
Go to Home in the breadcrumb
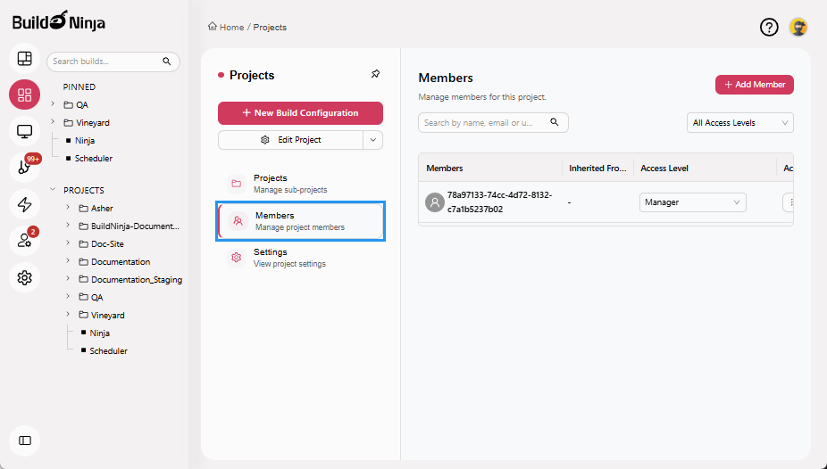pyautogui.click(x=231, y=27)
